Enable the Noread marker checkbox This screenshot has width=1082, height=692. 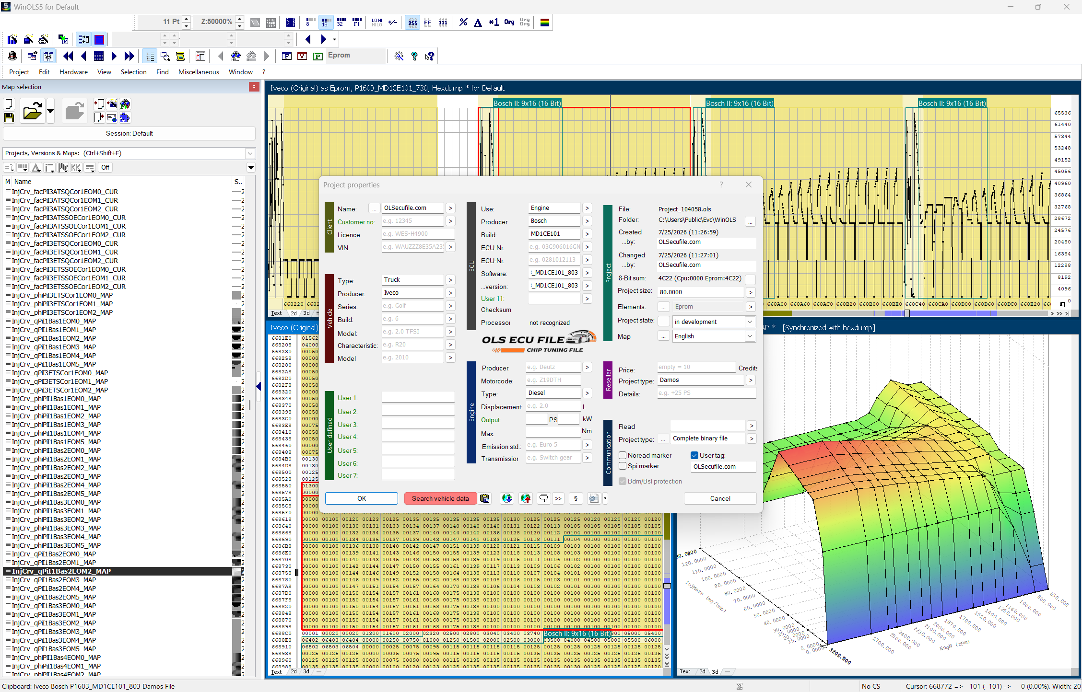623,455
